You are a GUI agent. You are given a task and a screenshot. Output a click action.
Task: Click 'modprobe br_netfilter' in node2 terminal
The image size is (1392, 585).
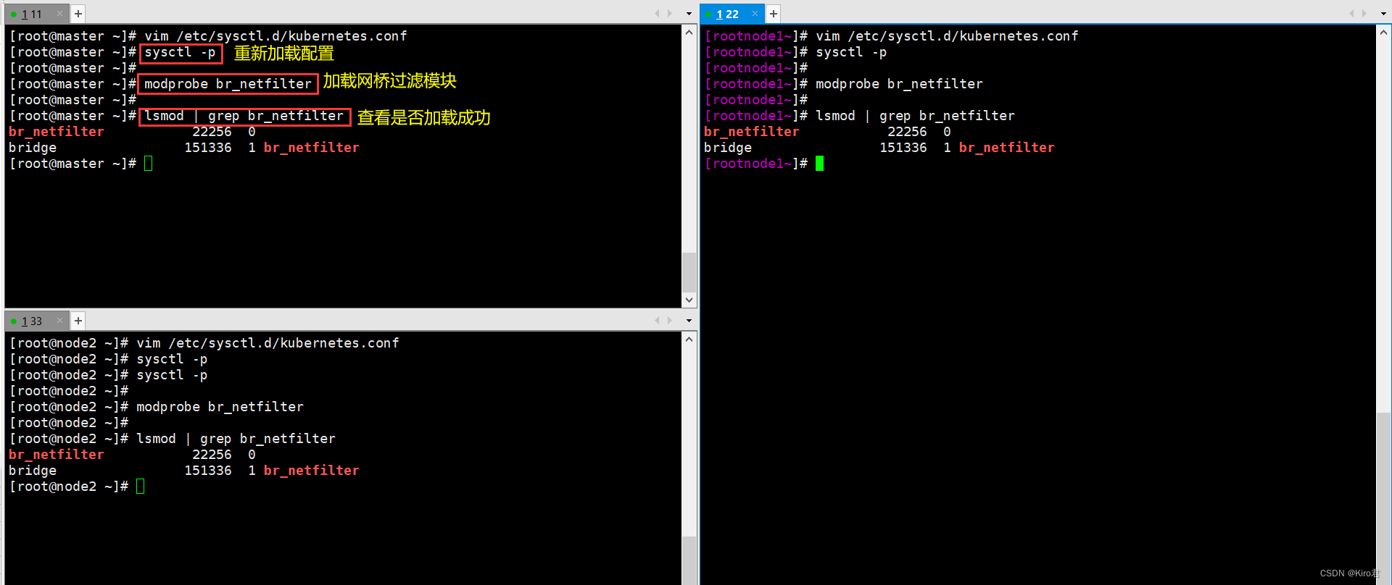pos(220,407)
